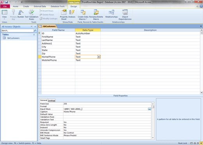
Task: Click the Description column header
Action: coord(150,30)
